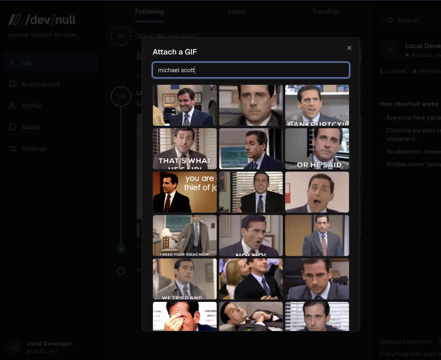Switch to the Following tab
Viewport: 441px width, 360px height.
click(x=149, y=12)
